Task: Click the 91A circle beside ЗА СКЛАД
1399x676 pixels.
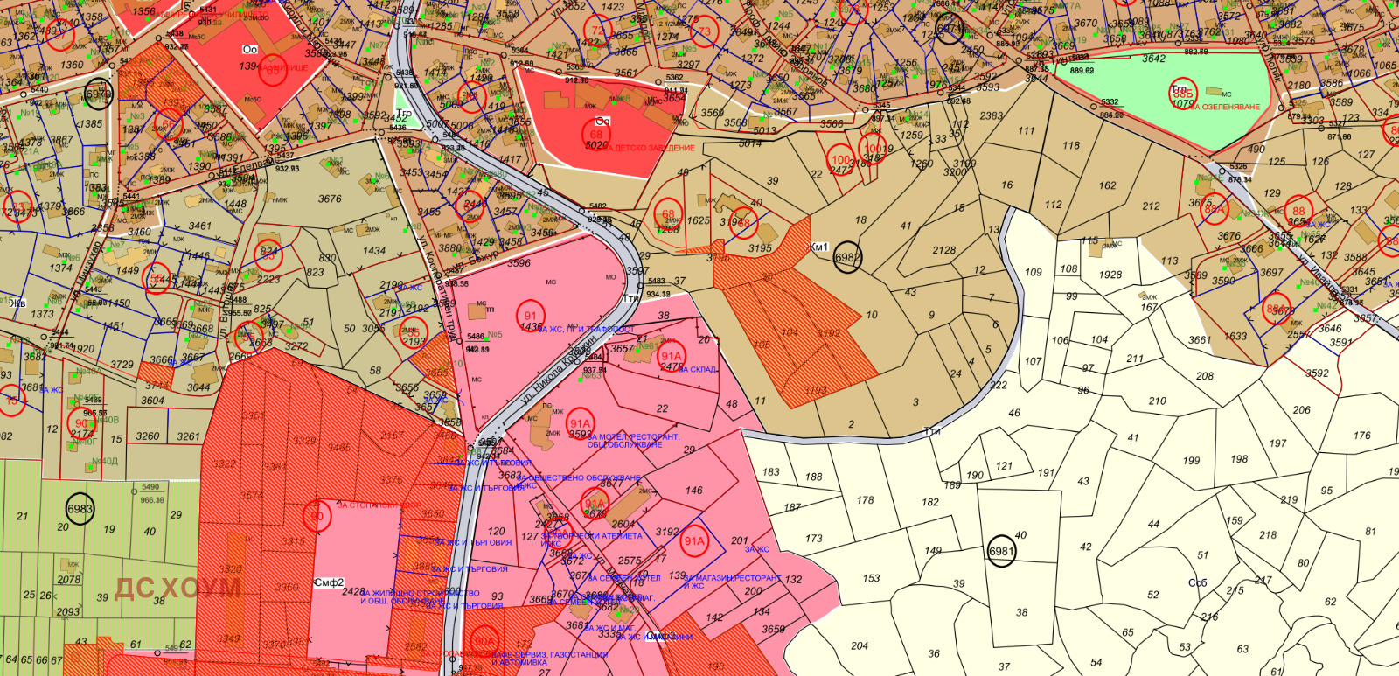Action: 671,356
